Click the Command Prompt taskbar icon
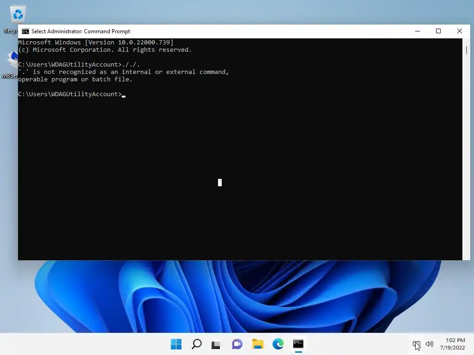Viewport: 474px width, 355px height. [x=298, y=344]
